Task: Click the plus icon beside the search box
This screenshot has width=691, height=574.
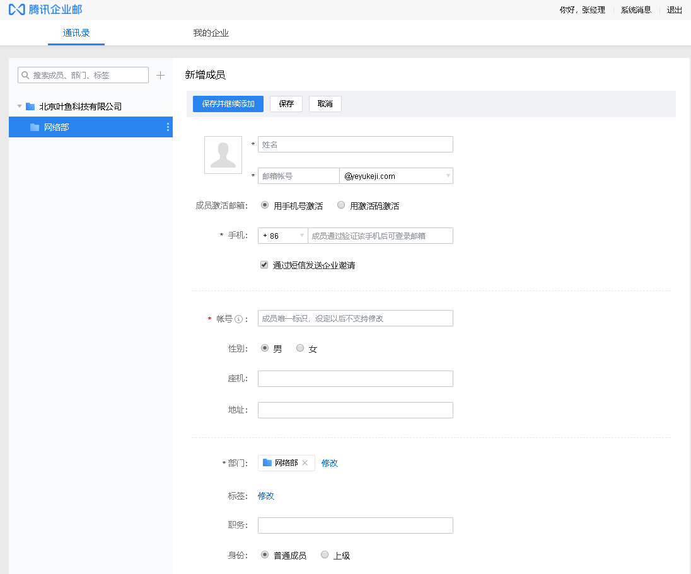Action: pos(160,74)
